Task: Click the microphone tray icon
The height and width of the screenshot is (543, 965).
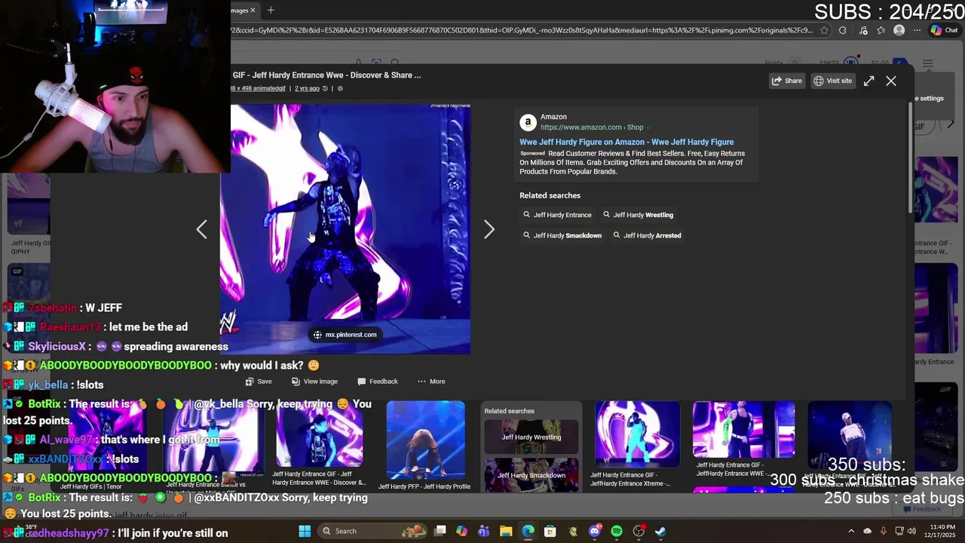Action: [x=883, y=531]
